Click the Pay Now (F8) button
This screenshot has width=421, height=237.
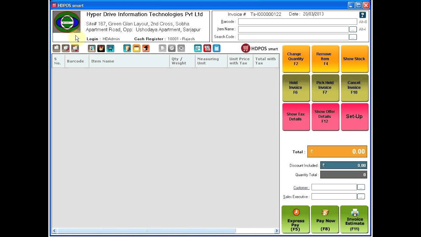pos(325,219)
